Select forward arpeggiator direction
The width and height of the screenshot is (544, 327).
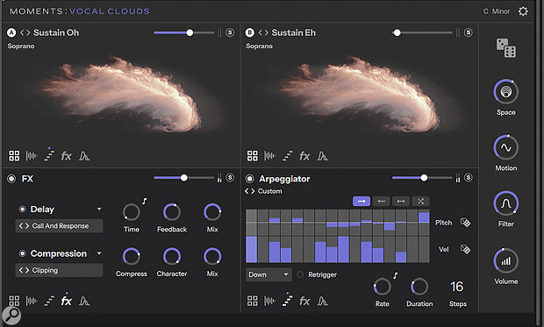pos(361,201)
